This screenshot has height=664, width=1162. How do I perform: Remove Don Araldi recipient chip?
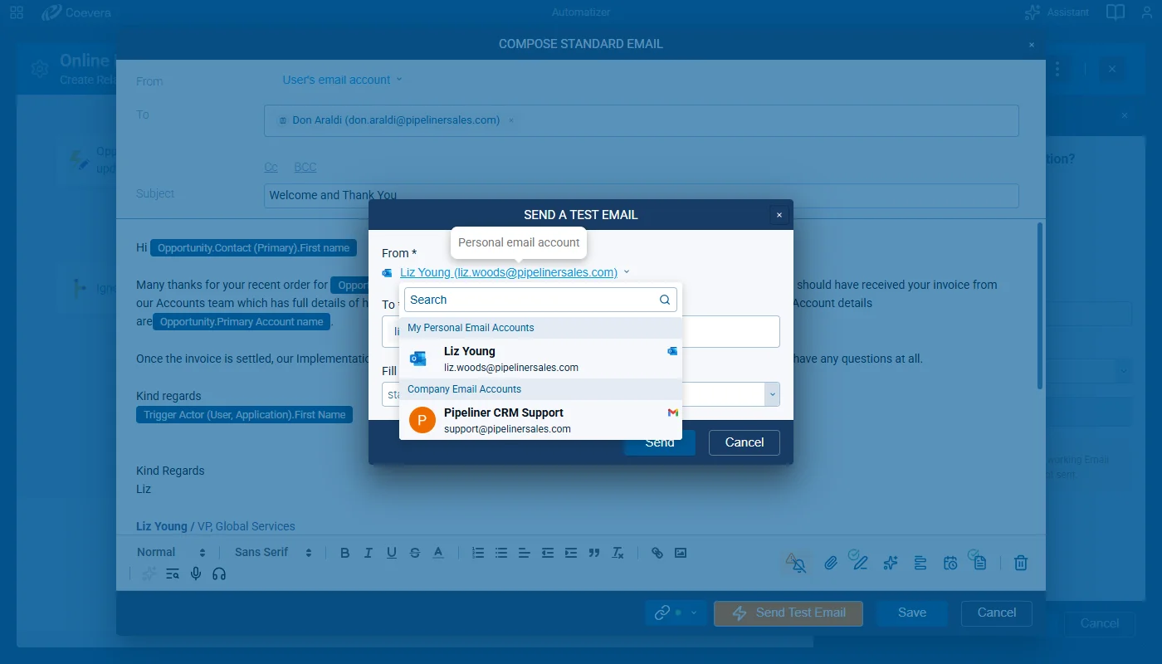tap(511, 120)
